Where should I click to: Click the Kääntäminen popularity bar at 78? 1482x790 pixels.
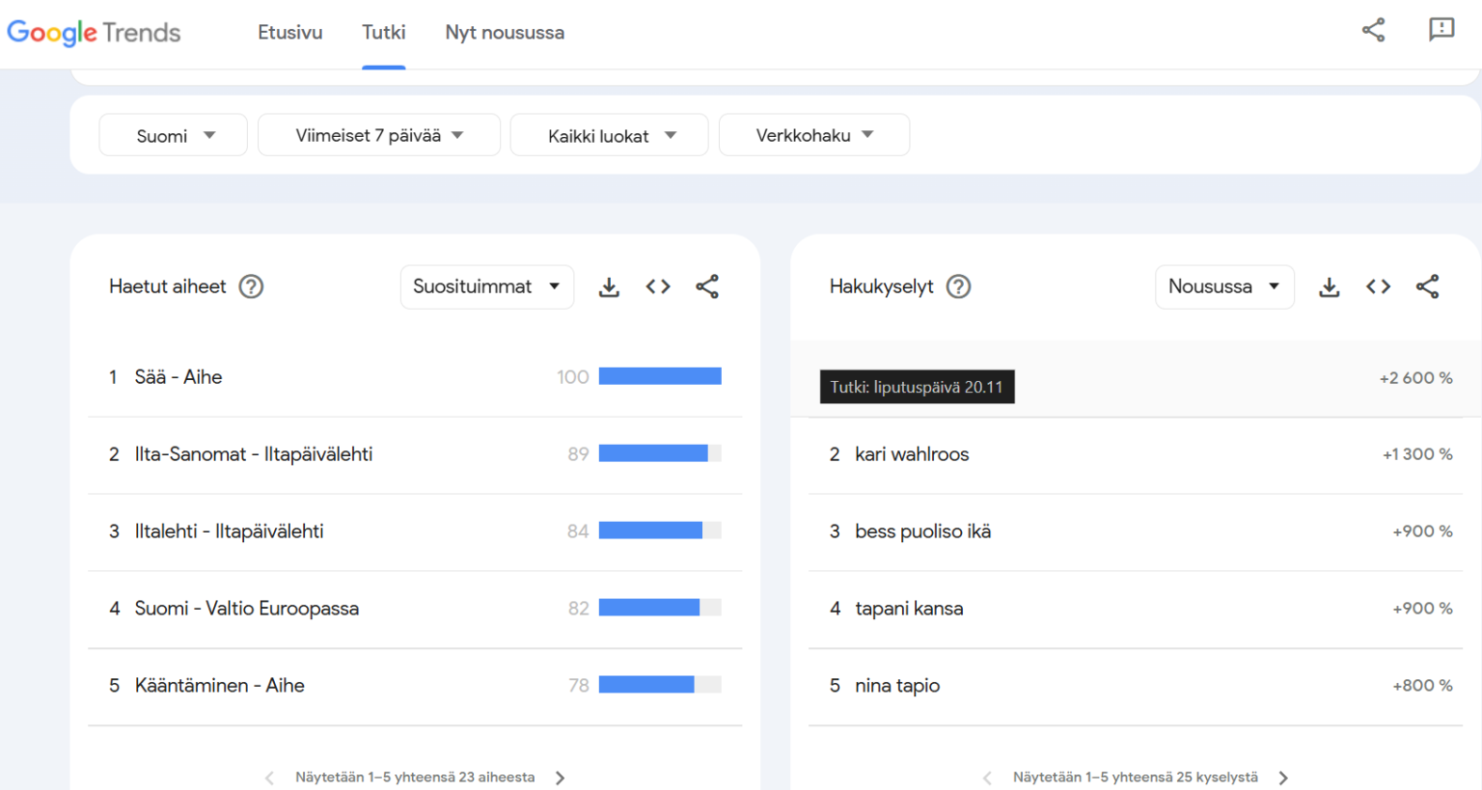(x=660, y=685)
